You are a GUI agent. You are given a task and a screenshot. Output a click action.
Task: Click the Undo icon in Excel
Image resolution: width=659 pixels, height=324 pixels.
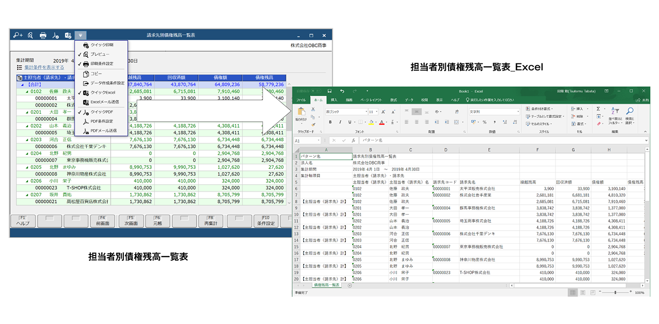point(342,91)
